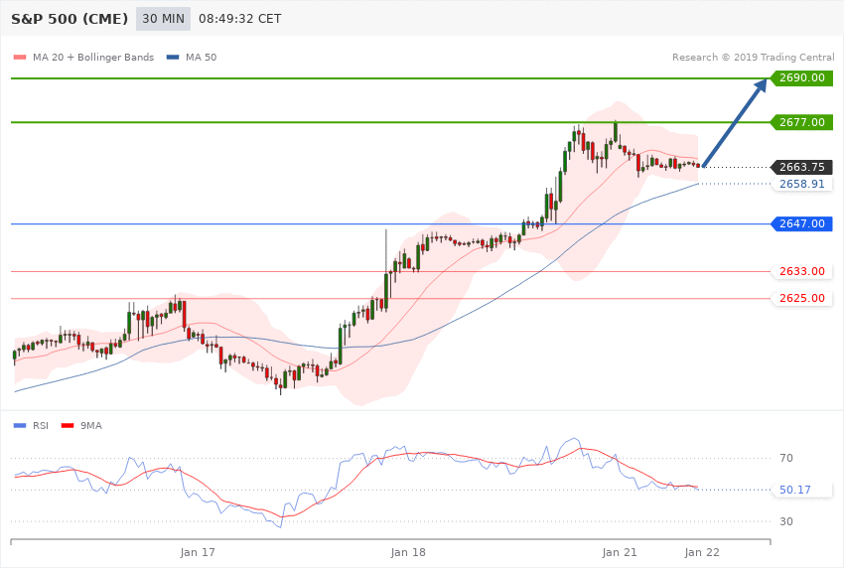Click the blue RSI legend swatch
This screenshot has width=844, height=572.
coord(20,426)
